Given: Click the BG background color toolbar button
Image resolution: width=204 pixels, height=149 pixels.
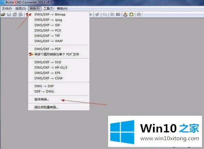Looking at the screenshot, I should (118, 15).
